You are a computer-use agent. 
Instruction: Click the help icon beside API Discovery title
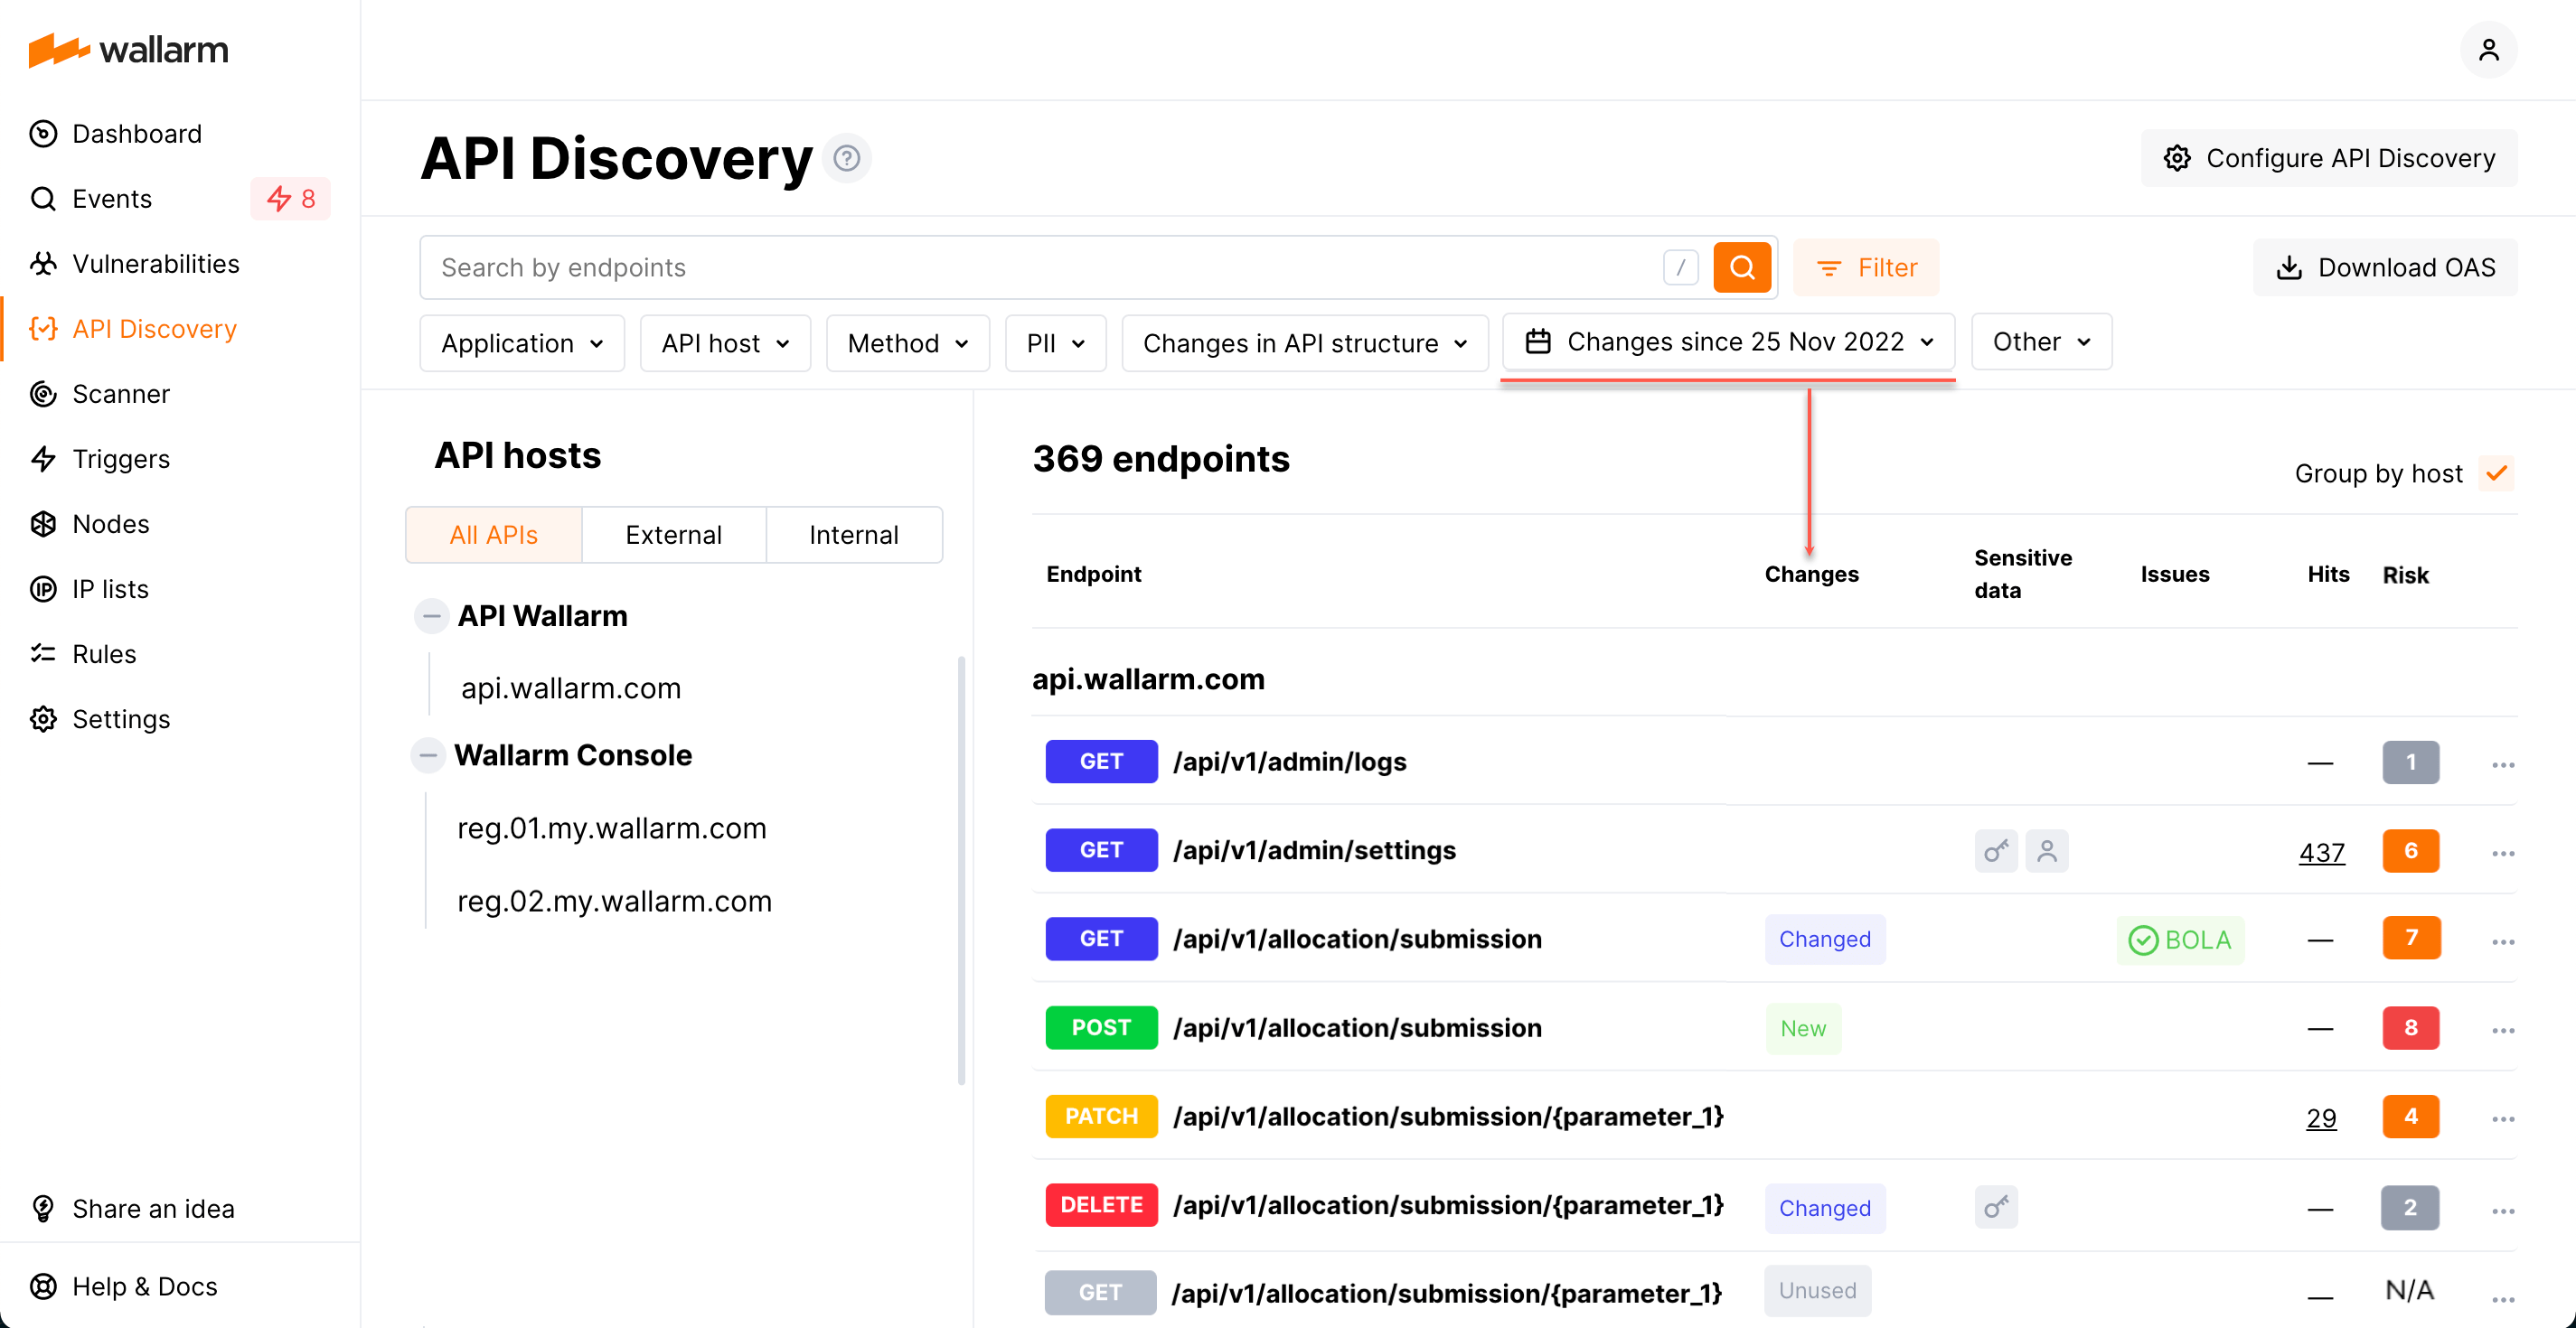click(846, 158)
